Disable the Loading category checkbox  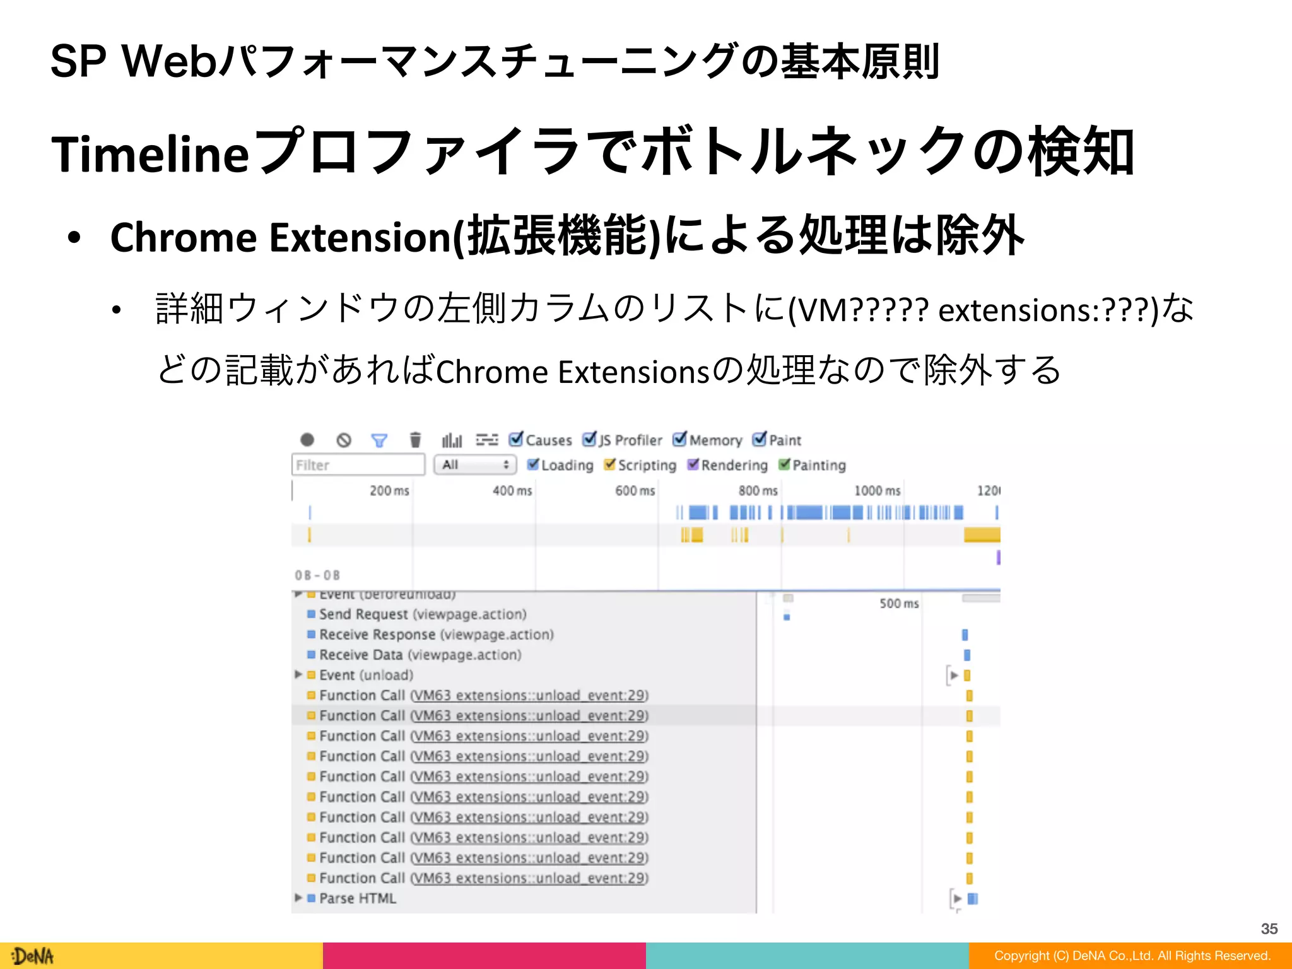(533, 464)
